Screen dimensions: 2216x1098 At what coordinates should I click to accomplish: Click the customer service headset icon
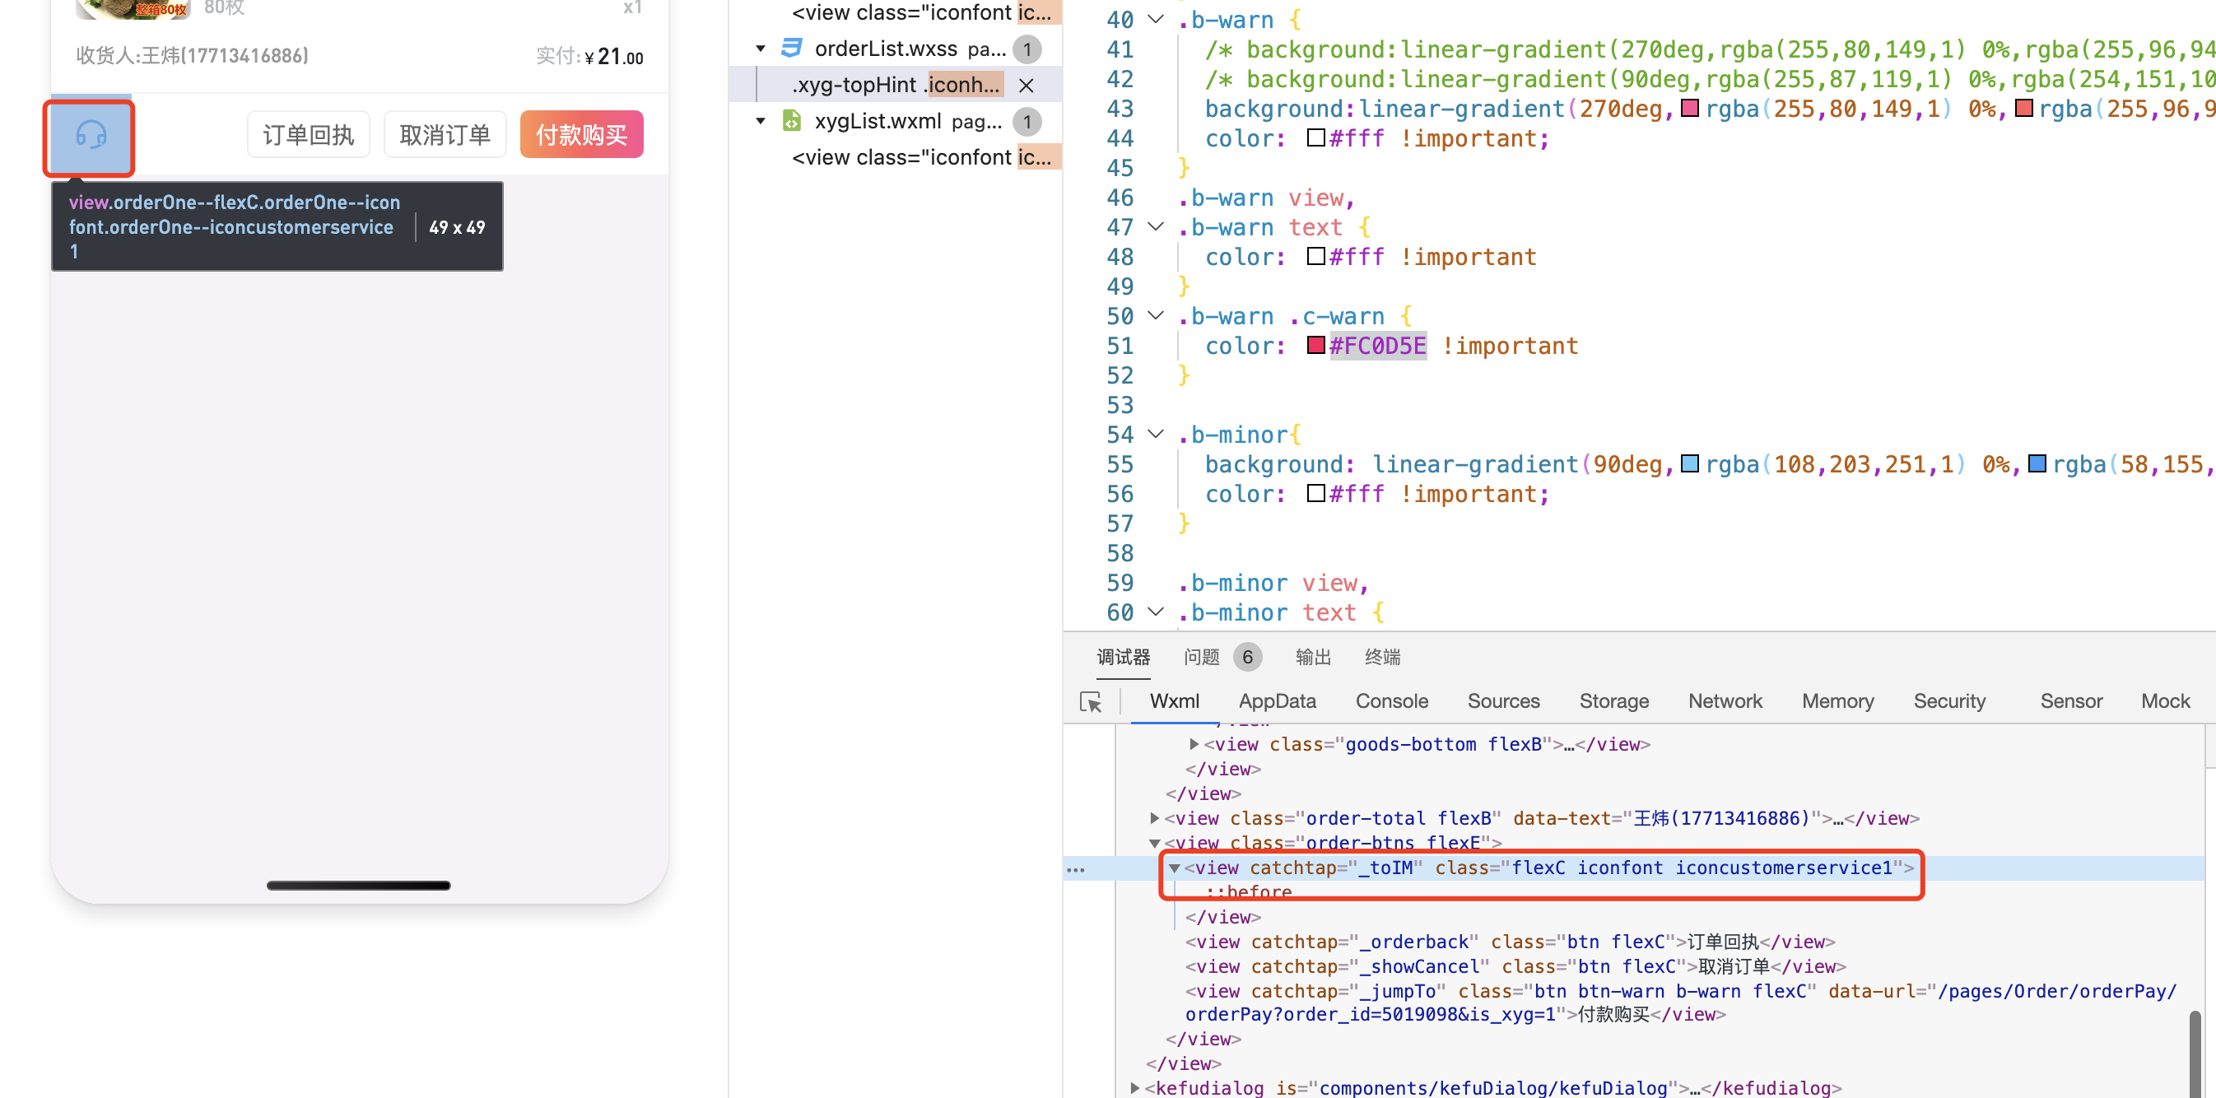91,136
